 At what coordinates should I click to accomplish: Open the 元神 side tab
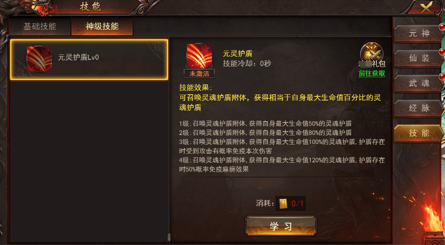pyautogui.click(x=418, y=34)
